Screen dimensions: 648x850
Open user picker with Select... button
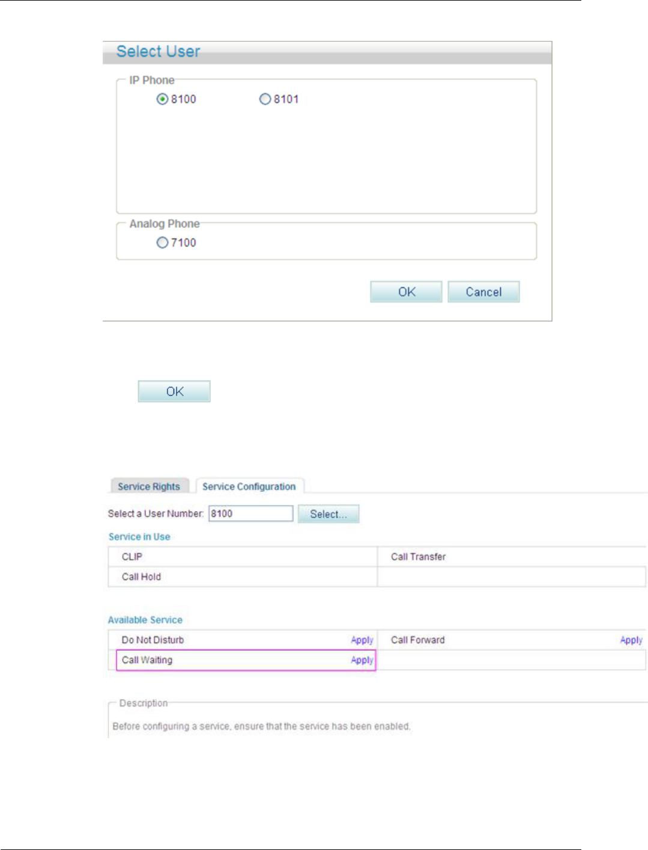[329, 514]
